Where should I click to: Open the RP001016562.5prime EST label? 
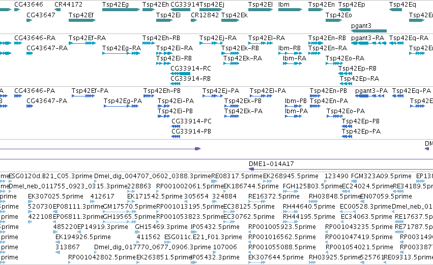282,237
